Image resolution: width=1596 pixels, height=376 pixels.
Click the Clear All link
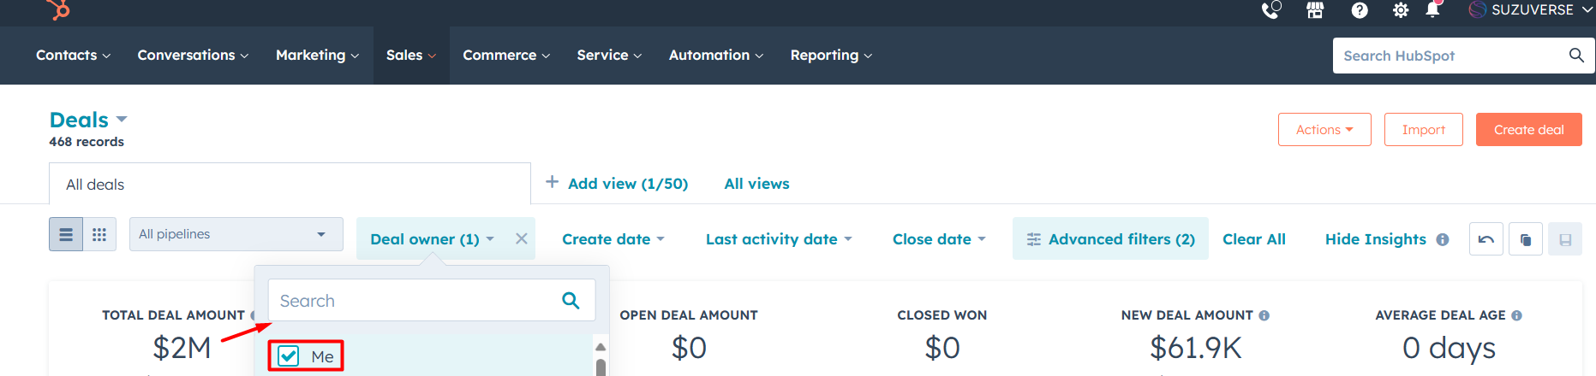[1253, 239]
